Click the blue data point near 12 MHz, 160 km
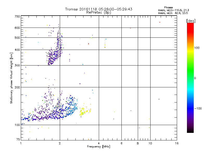Viewport: 208px width, 156px height. 159,99
